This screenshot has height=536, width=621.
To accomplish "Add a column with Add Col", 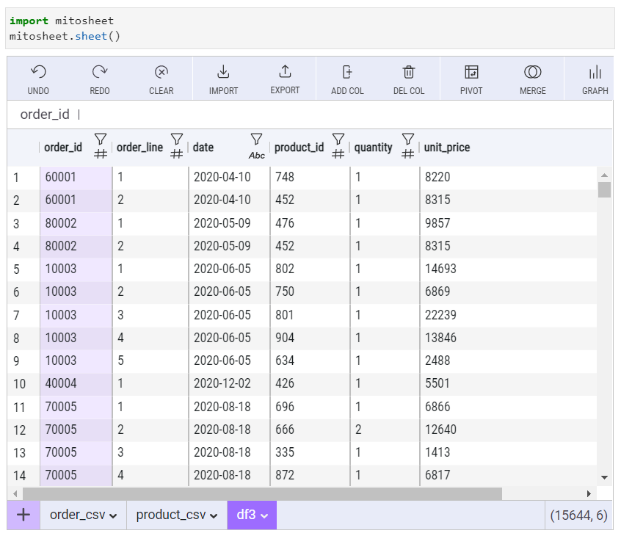I will pos(347,72).
